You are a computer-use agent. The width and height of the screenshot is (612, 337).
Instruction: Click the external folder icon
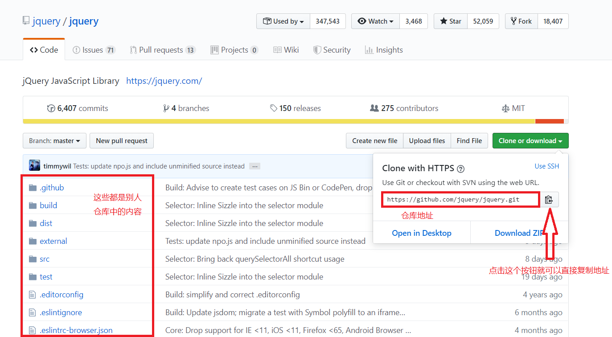coord(33,241)
